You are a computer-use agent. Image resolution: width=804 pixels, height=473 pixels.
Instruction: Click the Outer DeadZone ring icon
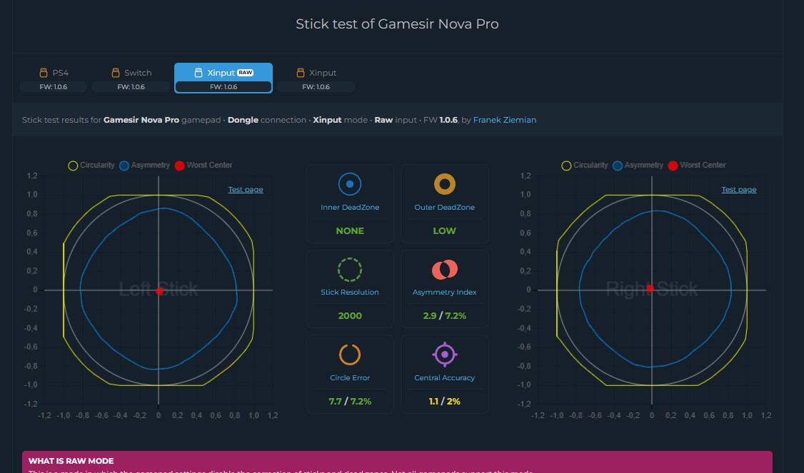coord(445,185)
